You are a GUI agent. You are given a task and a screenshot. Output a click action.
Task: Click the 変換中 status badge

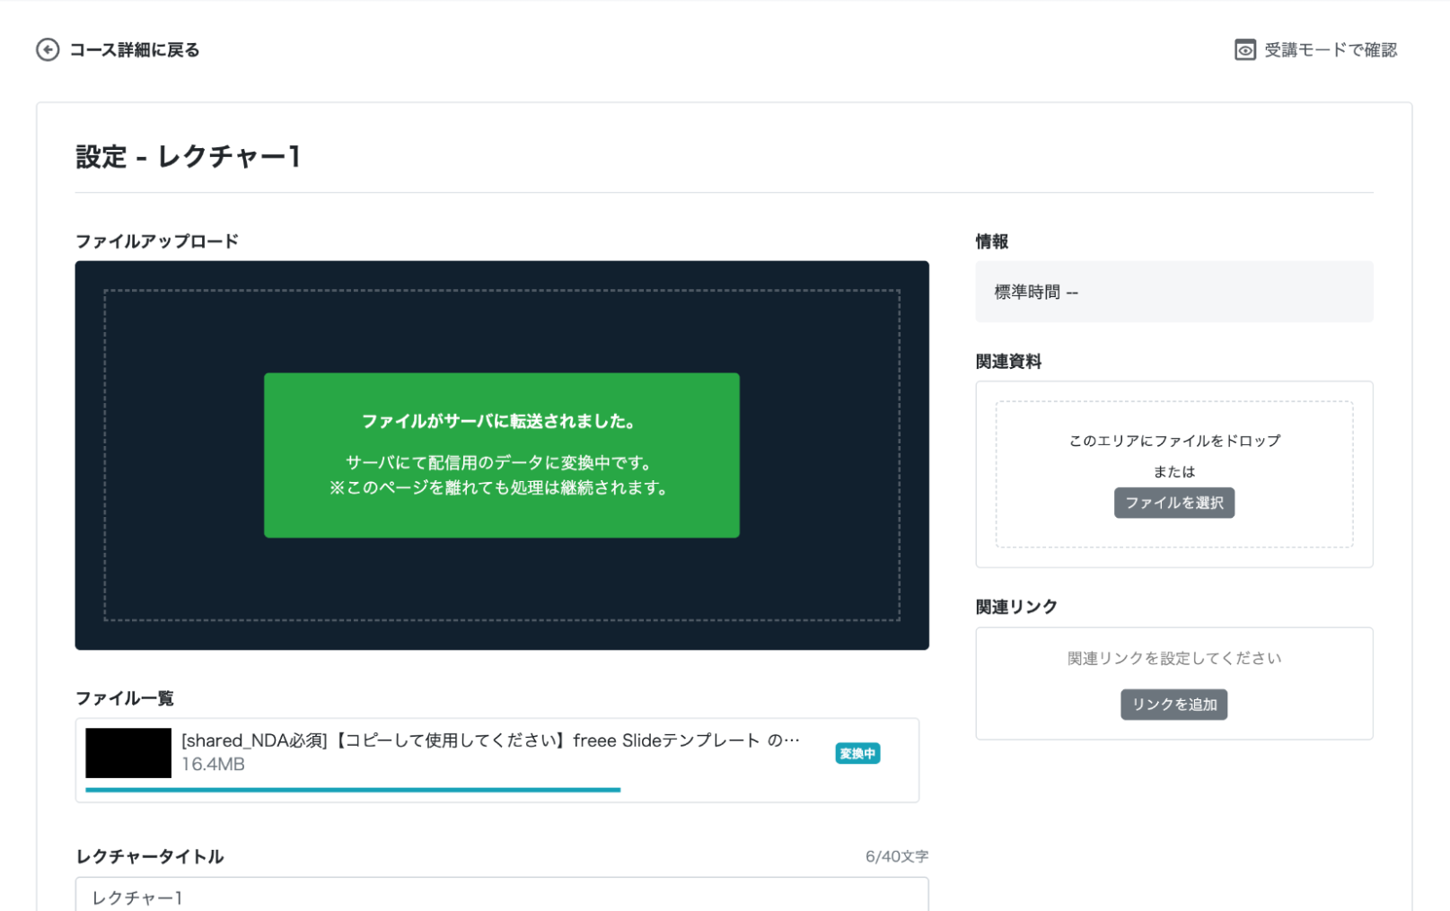pos(857,754)
